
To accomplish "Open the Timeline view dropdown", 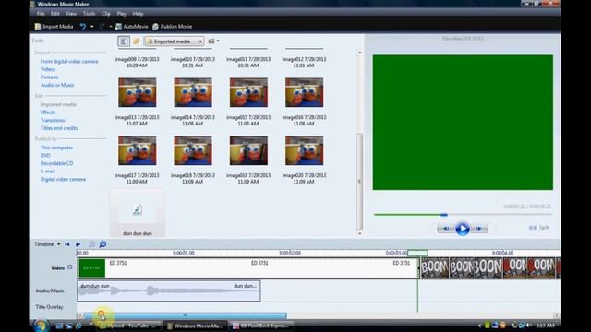I will (x=47, y=244).
